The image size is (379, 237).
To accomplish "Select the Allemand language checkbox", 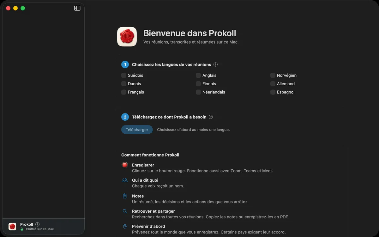I will [273, 84].
